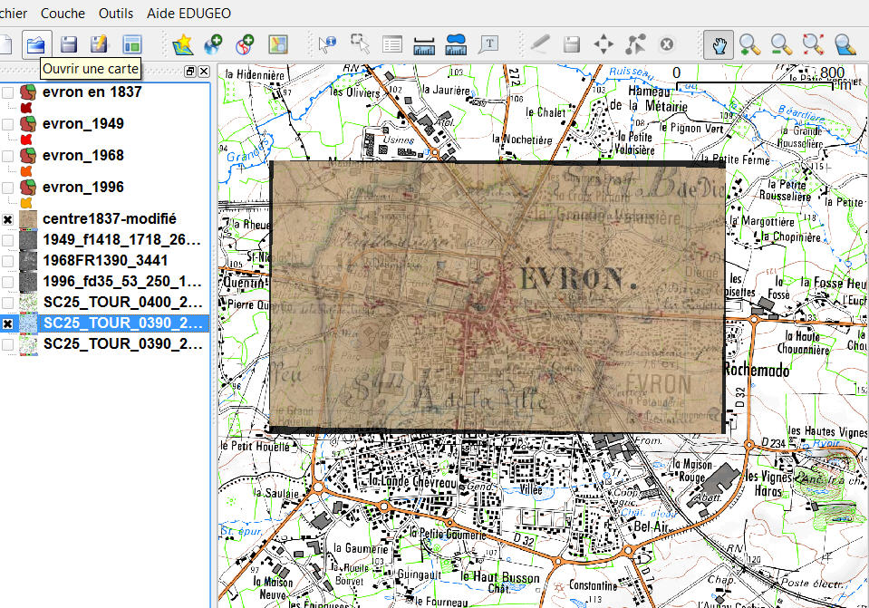Enable the SC25_TOUR_0400_2 layer checkbox
Image resolution: width=869 pixels, height=608 pixels.
click(8, 303)
